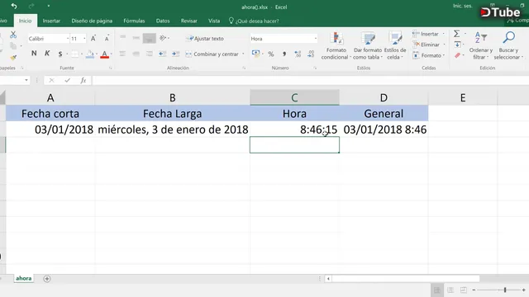Decrease font size with small A

(107, 39)
